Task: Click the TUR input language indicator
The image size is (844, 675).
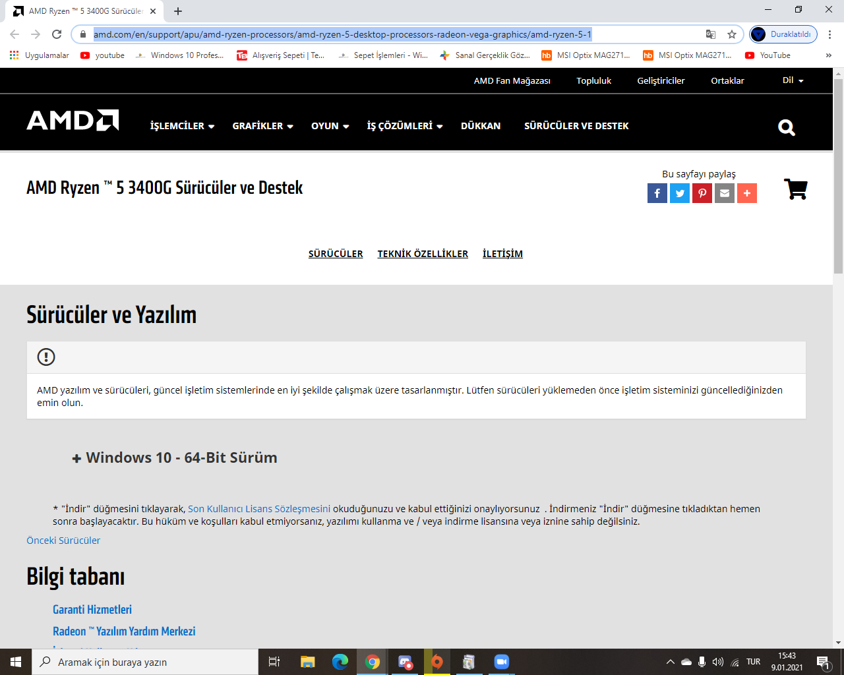Action: [754, 662]
